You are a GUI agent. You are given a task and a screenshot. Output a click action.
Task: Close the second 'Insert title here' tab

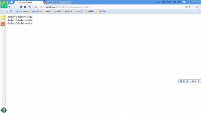coord(69,3)
